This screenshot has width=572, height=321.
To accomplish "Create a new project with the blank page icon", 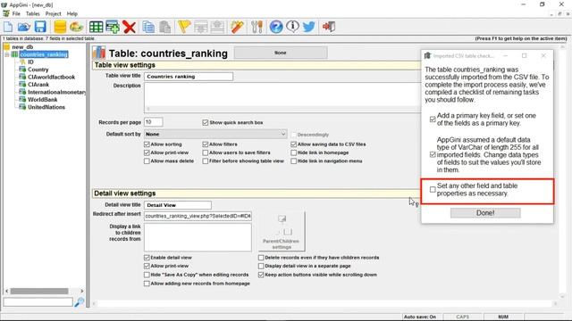I will point(8,27).
